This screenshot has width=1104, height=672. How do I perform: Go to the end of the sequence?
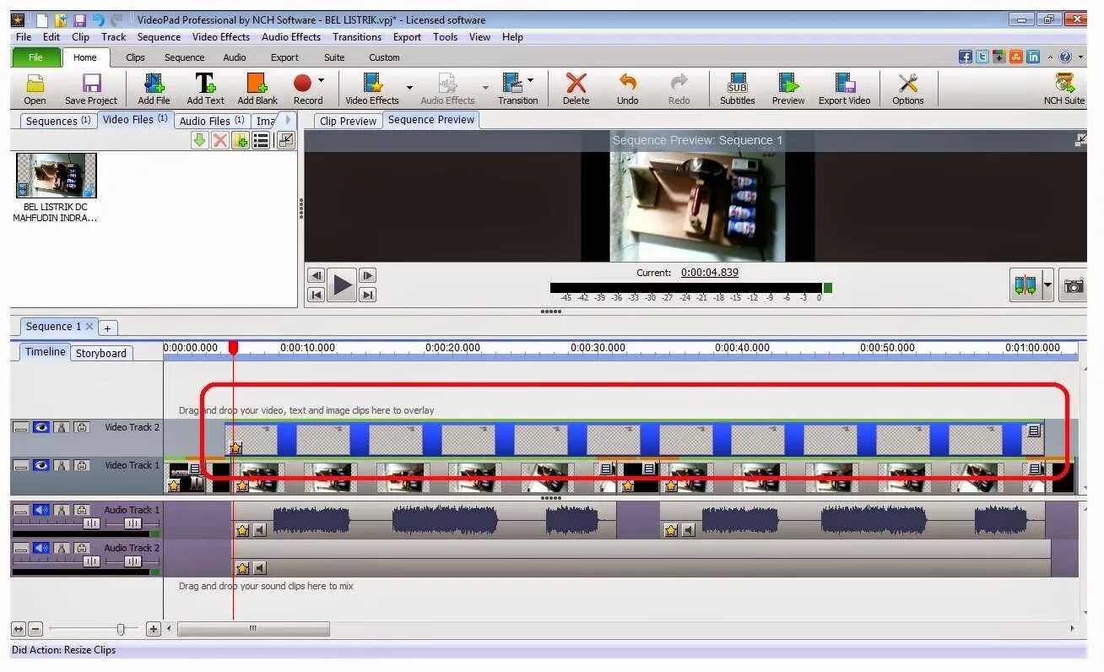(x=367, y=295)
